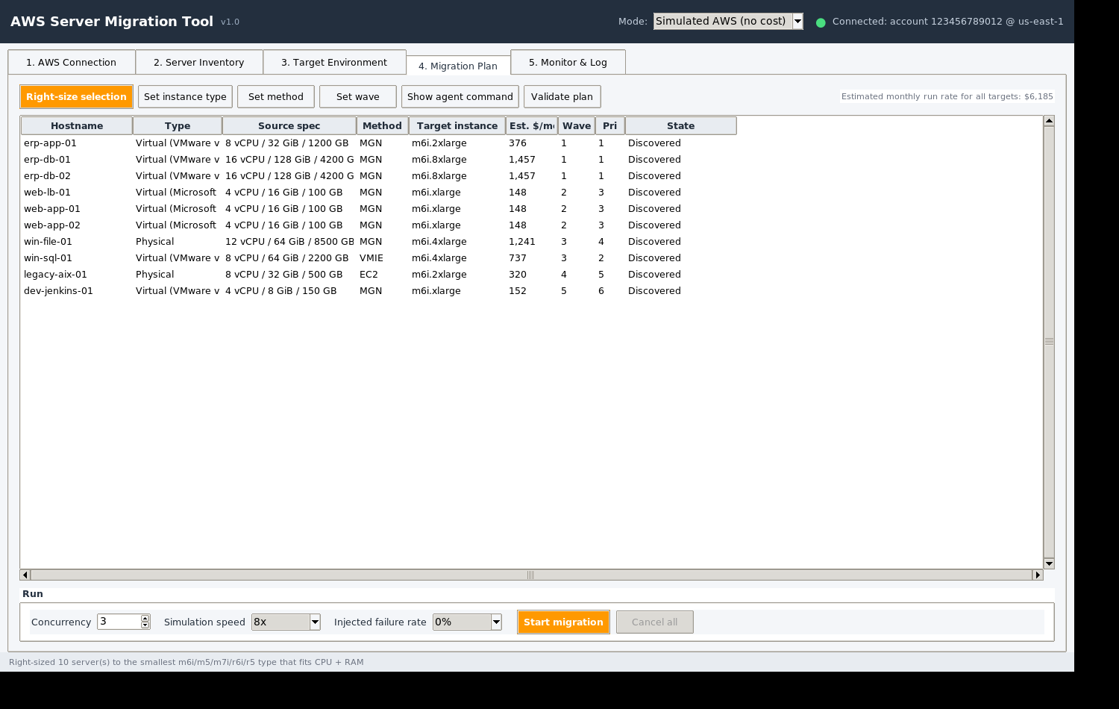Click the vertical scrollbar thumb

(1049, 342)
